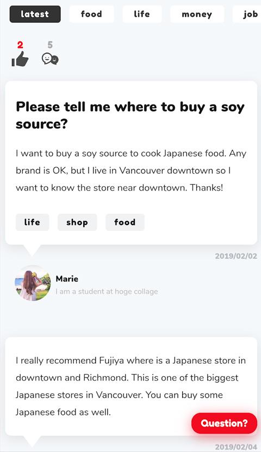Open the Marie username link
Image resolution: width=261 pixels, height=452 pixels.
pos(67,279)
